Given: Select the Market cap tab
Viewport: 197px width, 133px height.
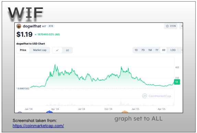Looking at the screenshot, I should (x=40, y=50).
